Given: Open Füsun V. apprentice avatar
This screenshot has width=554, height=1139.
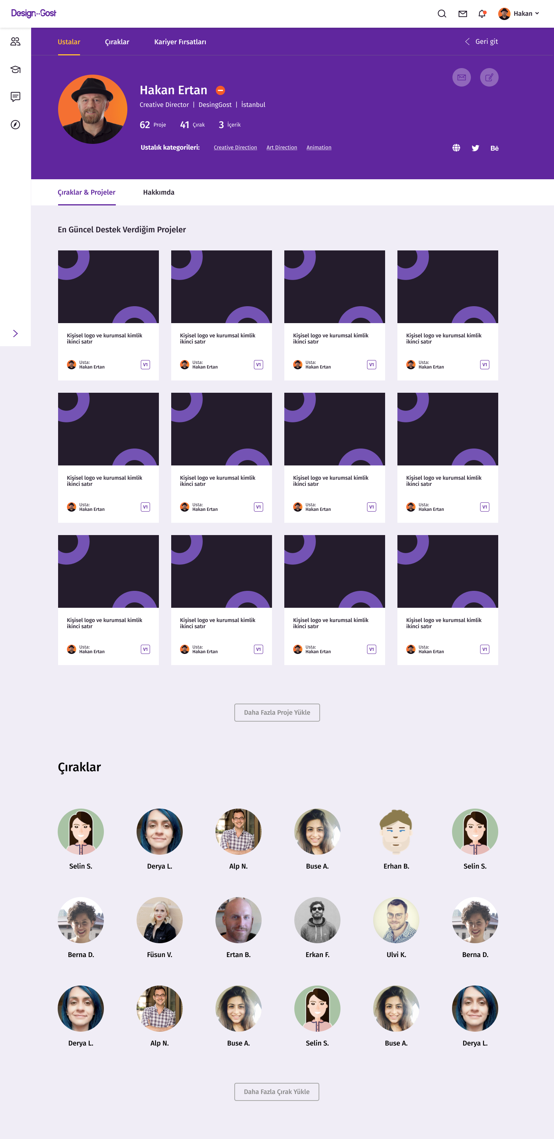Looking at the screenshot, I should point(160,920).
